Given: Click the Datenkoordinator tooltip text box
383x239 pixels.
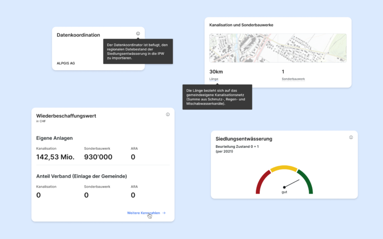Looking at the screenshot, I should click(x=138, y=51).
